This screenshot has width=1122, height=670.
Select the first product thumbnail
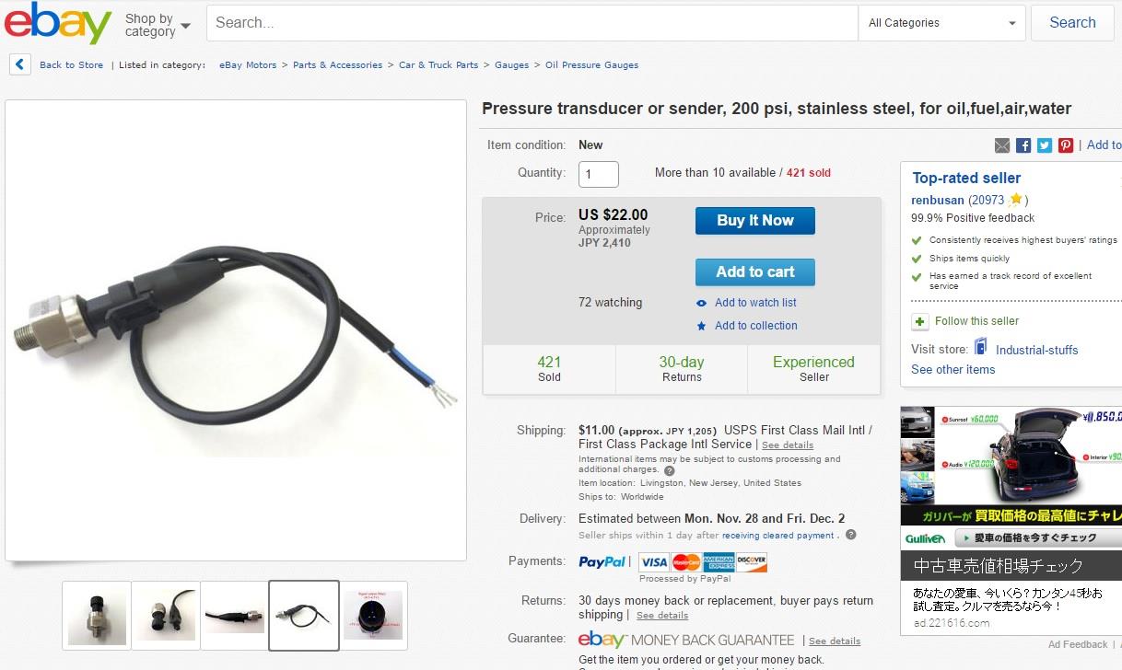click(97, 616)
